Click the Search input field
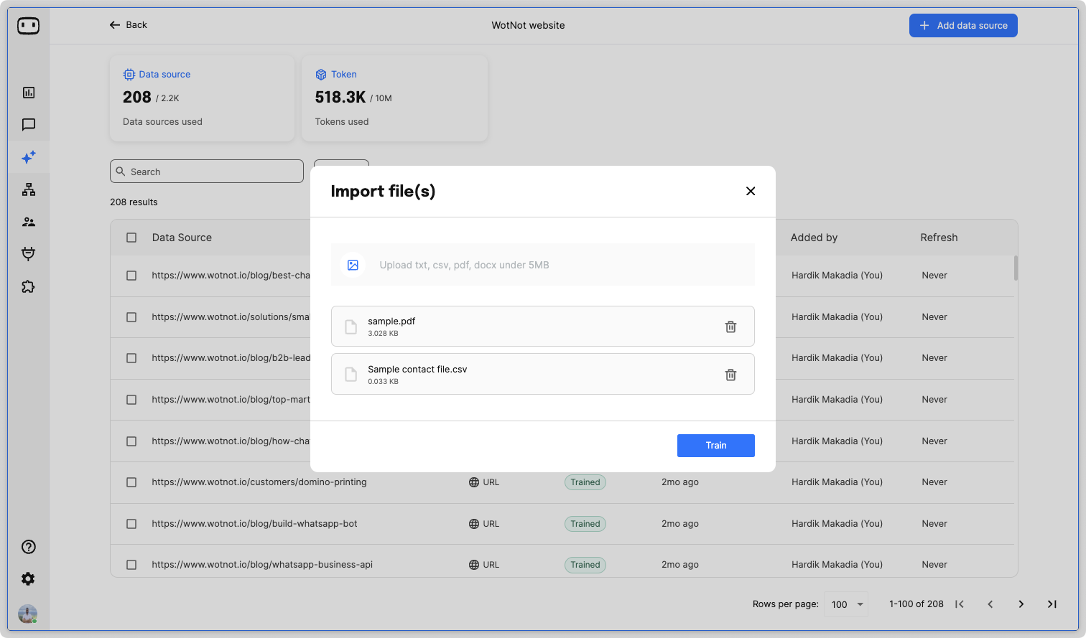Screen dimensions: 1086x638 click(207, 172)
